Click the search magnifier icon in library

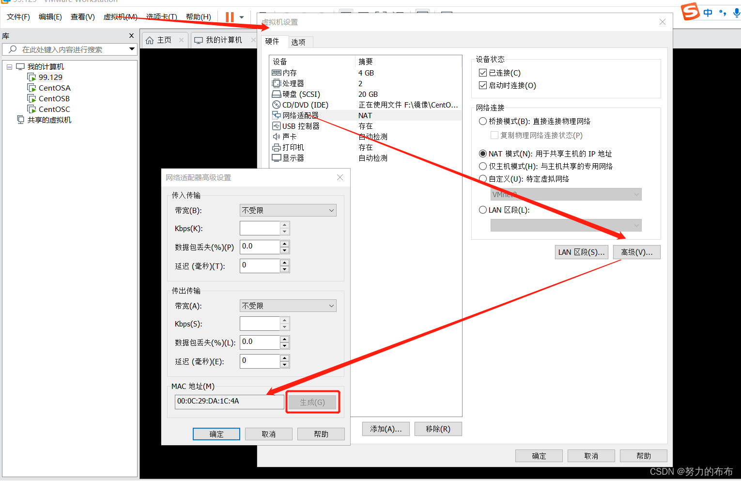click(13, 49)
